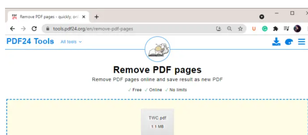Click the PDF24 download desktop icon
Screen dimensions: 308x135
(x=276, y=42)
